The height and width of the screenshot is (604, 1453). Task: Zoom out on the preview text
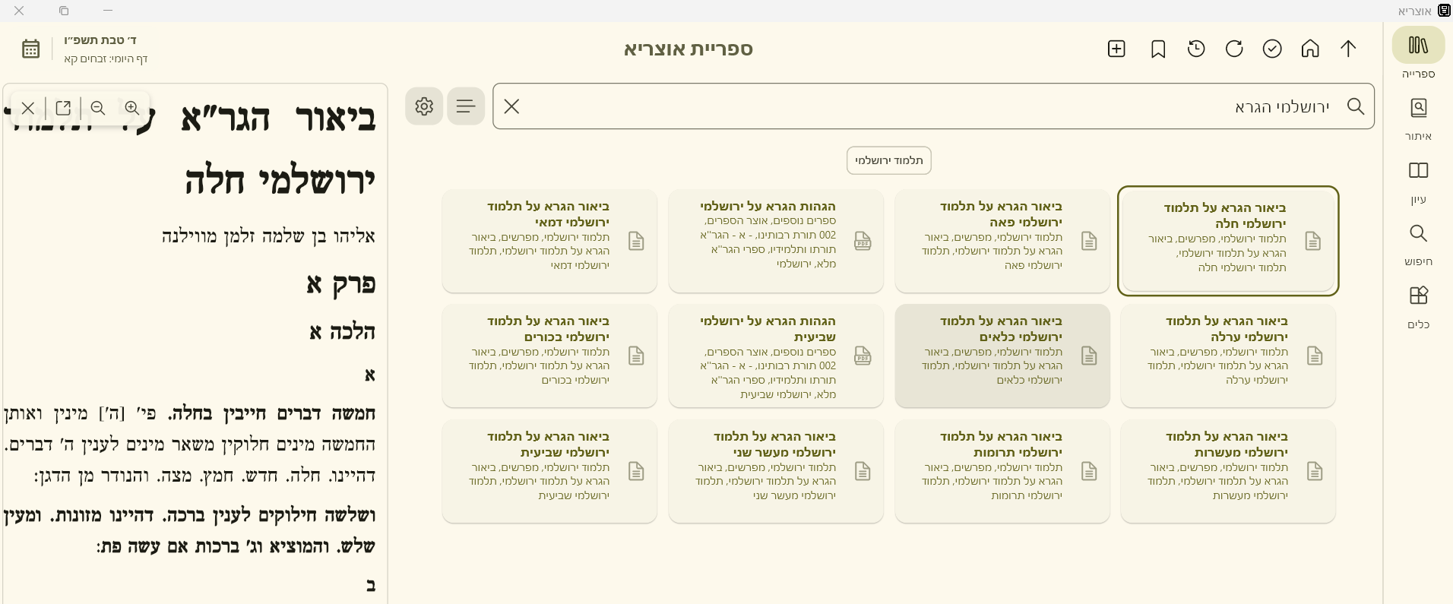[98, 108]
